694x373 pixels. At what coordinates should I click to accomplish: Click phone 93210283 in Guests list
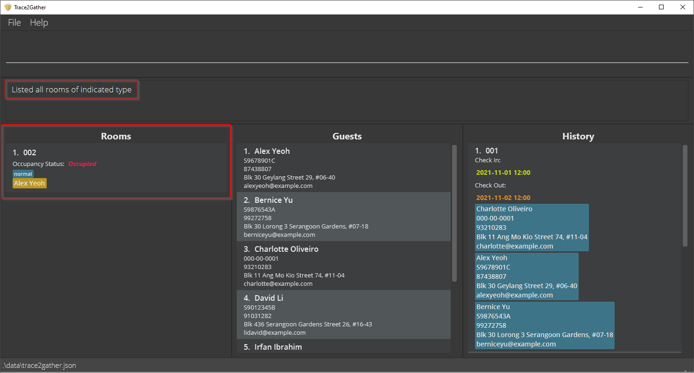[x=257, y=267]
